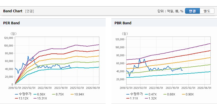Click the PER Band section title
The image size is (217, 104).
[11, 23]
